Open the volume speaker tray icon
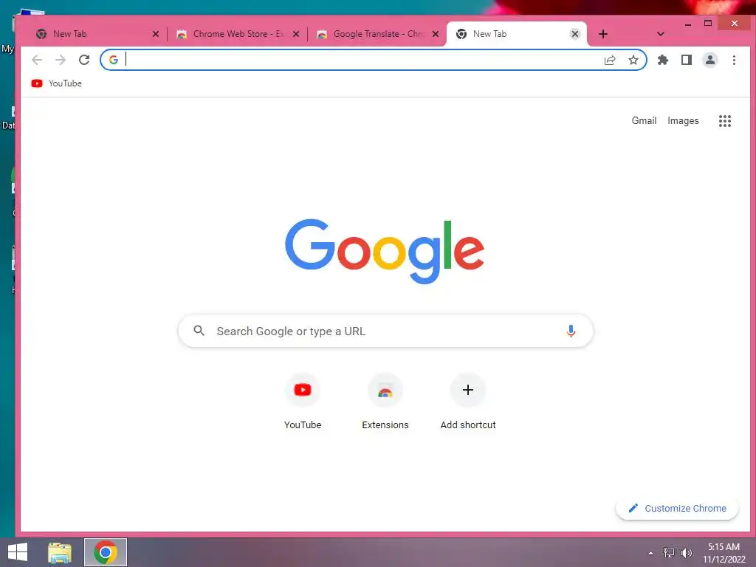This screenshot has height=567, width=756. pyautogui.click(x=686, y=553)
